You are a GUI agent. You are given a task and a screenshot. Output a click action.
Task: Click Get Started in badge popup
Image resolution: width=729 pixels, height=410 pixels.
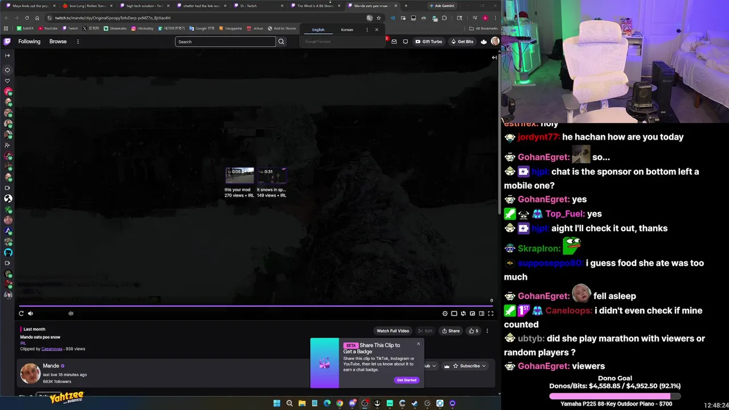[x=407, y=380]
